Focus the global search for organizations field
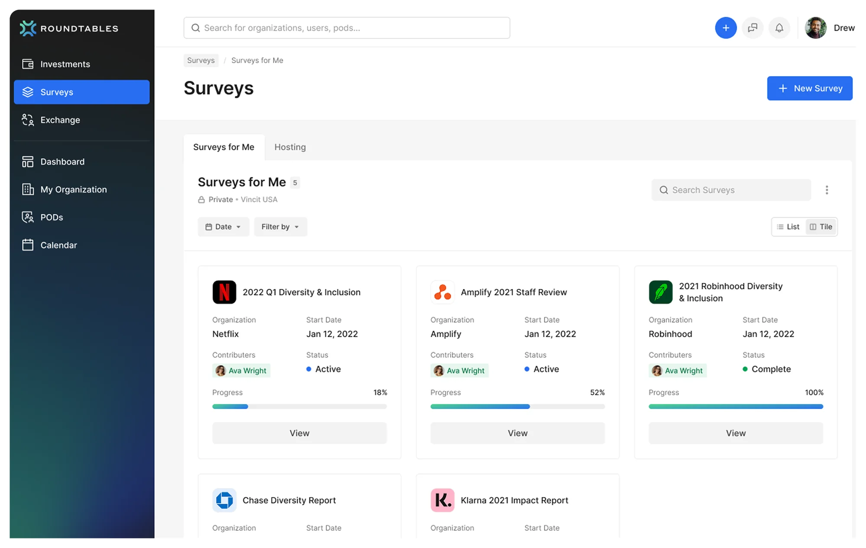 347,28
